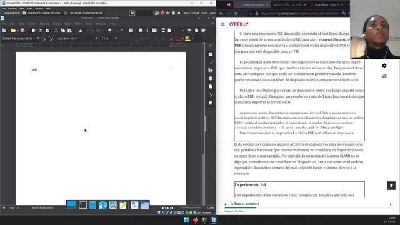Screen dimensions: 400x225
Task: Open O'Reilly reader settings gear icon
Action: pyautogui.click(x=384, y=66)
